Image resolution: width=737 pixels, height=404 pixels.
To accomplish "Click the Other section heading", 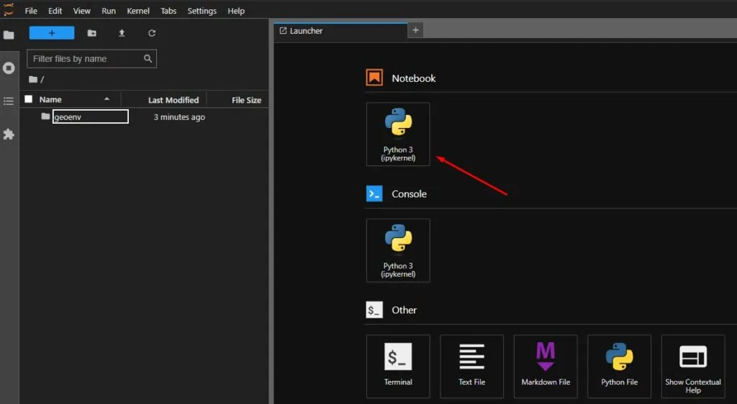I will coord(404,310).
